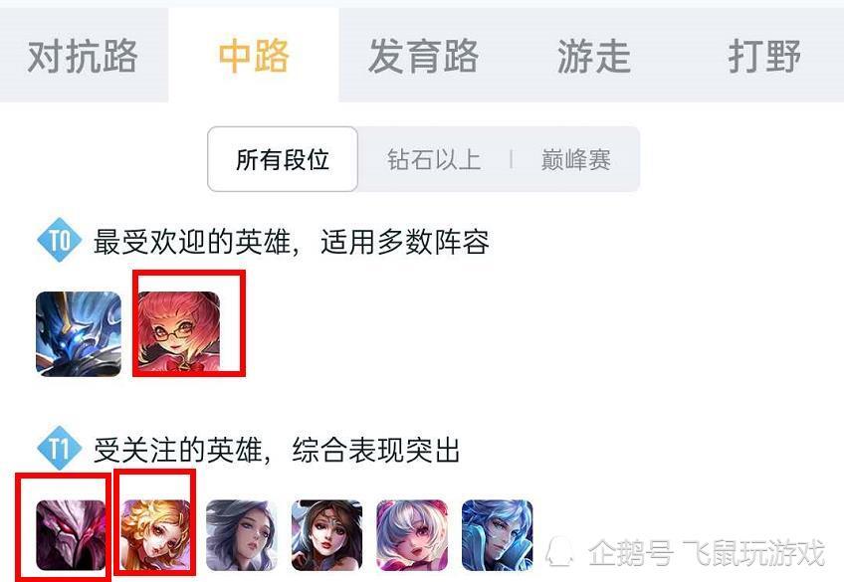Pick the brown-haired horned hero in T1

click(326, 535)
